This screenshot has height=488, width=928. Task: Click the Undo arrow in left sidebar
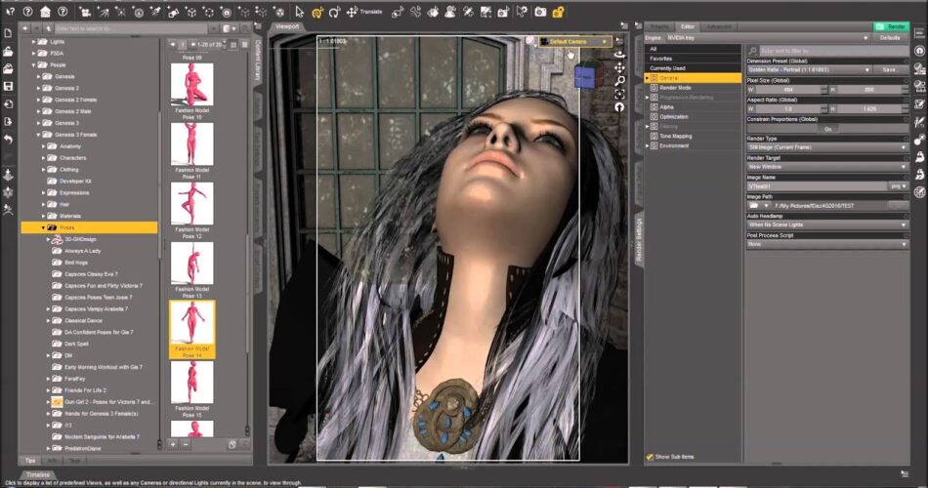tap(8, 139)
